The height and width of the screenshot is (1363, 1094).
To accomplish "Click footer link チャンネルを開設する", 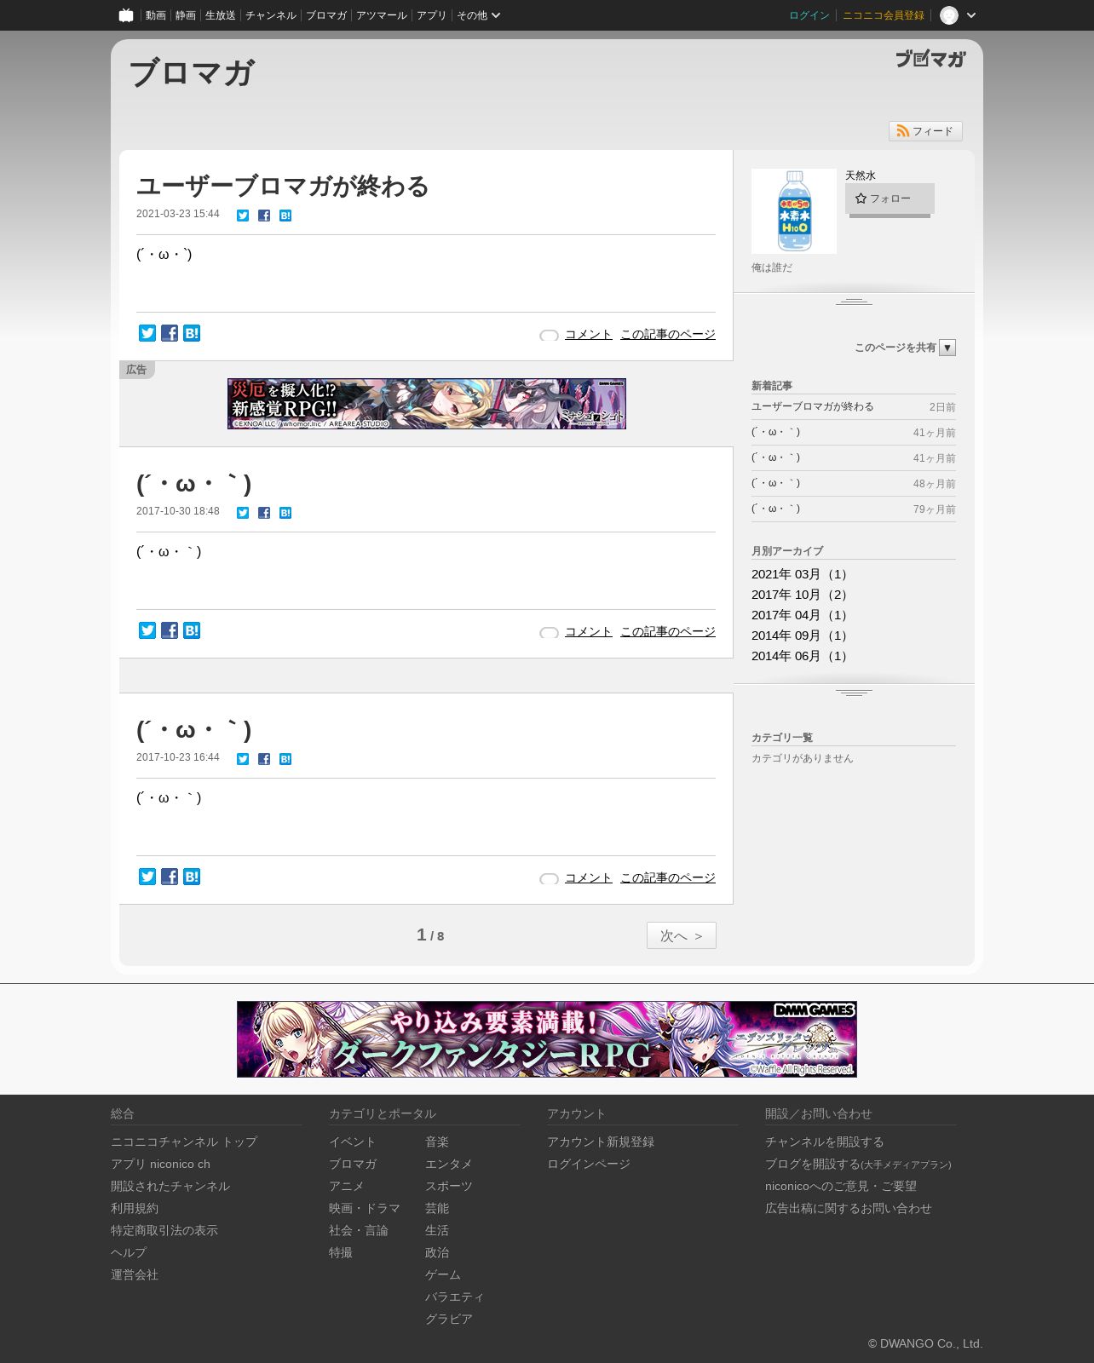I will point(825,1142).
